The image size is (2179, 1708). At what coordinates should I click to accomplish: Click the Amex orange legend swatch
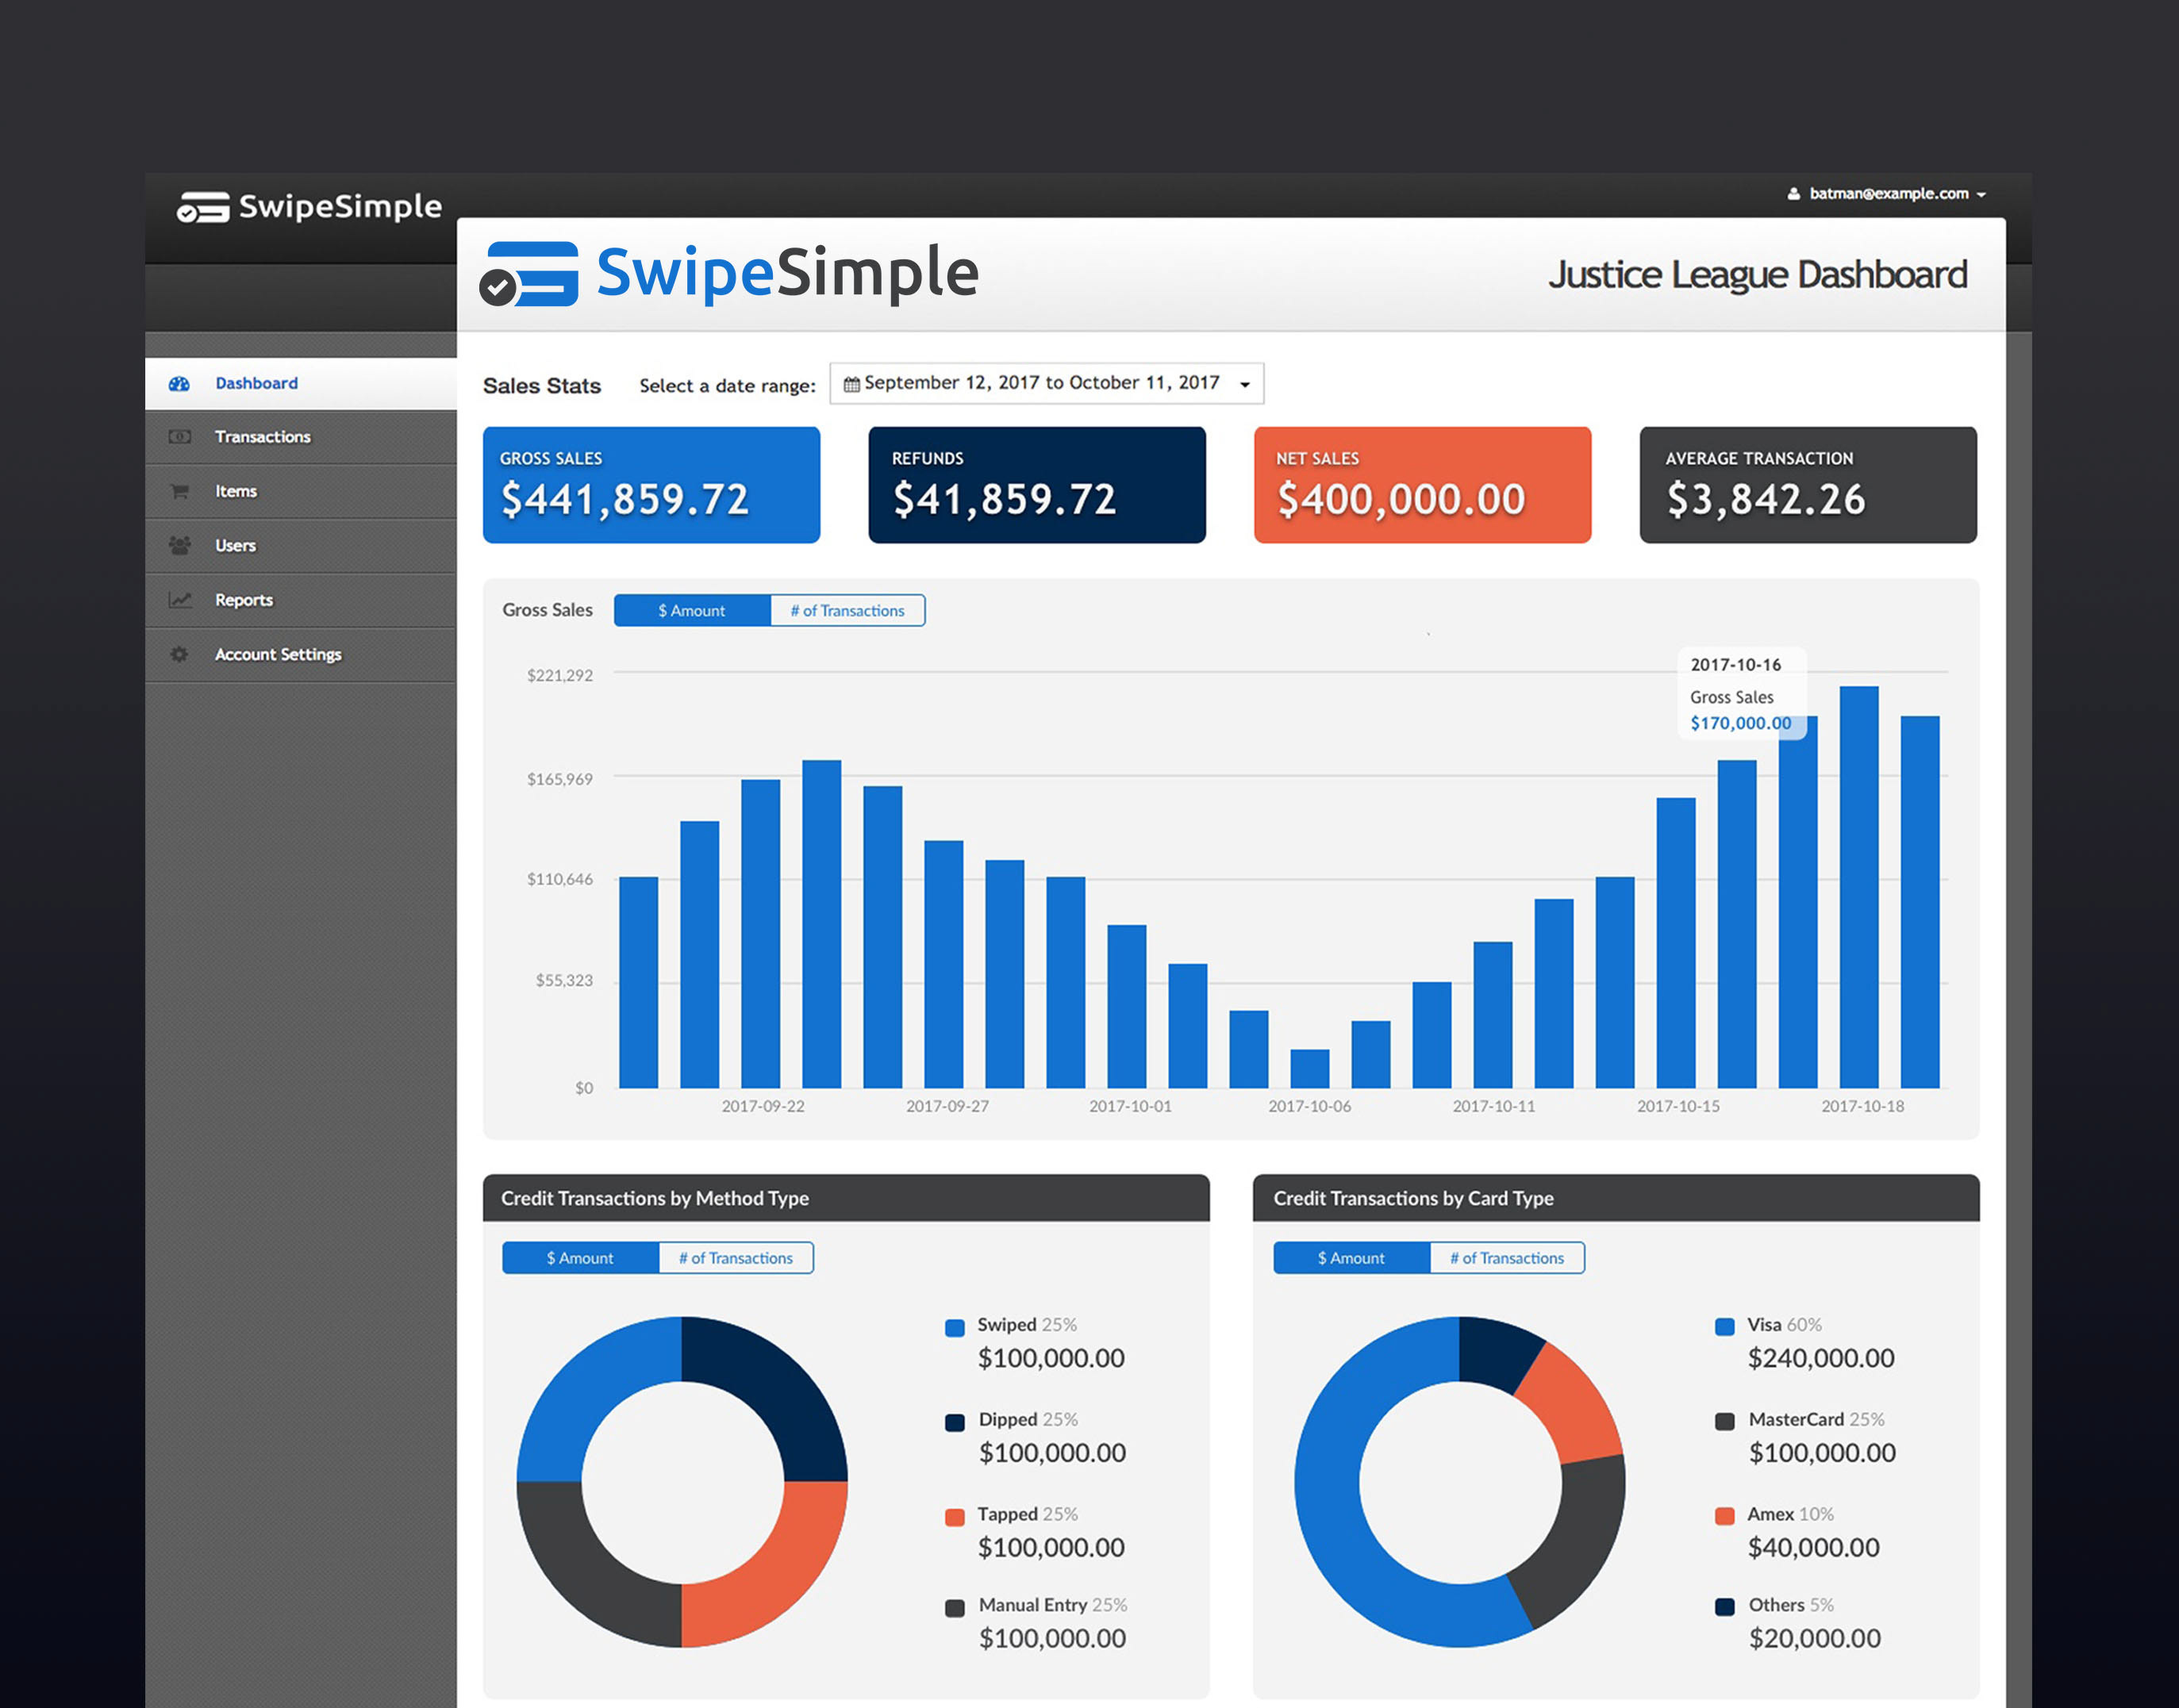[x=1725, y=1517]
